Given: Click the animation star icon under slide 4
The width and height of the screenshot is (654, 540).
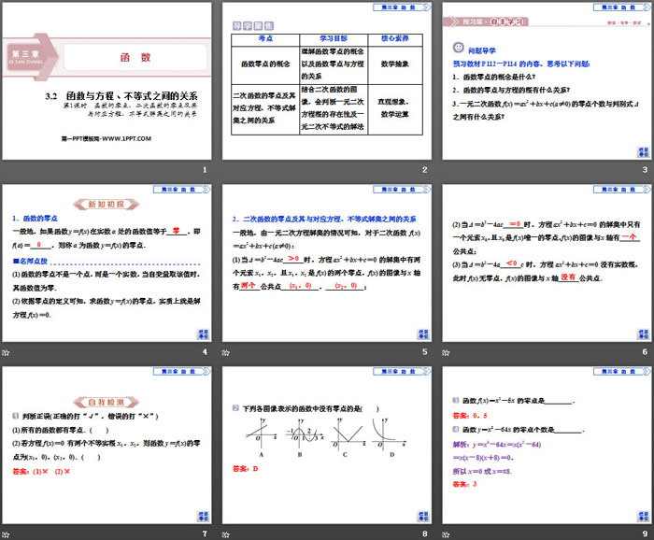Looking at the screenshot, I should pyautogui.click(x=7, y=352).
